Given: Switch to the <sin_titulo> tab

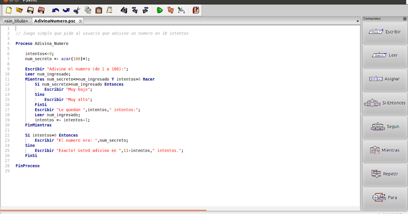Looking at the screenshot, I should (16, 21).
